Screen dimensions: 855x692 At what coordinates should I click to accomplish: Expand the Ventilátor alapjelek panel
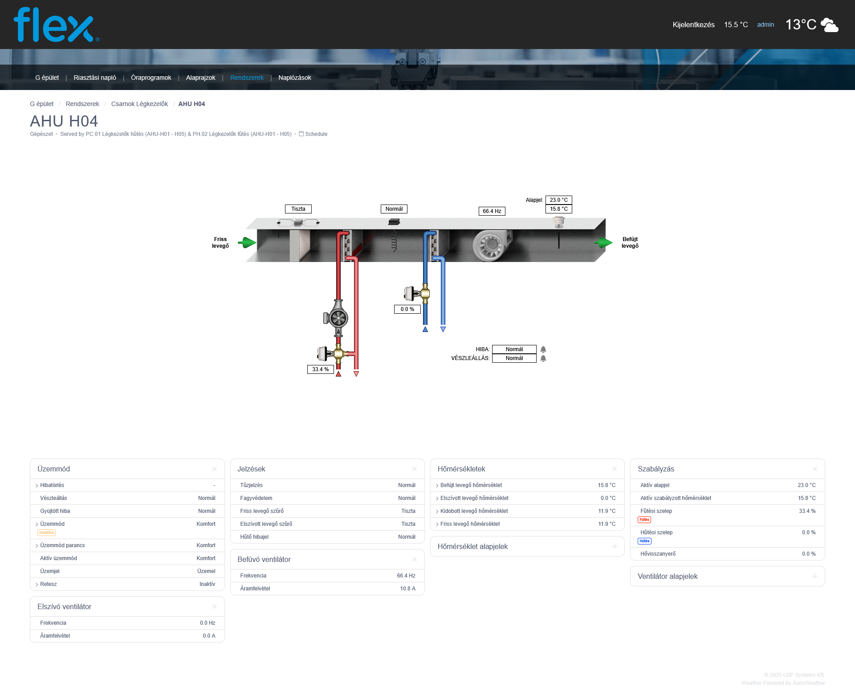click(x=814, y=577)
